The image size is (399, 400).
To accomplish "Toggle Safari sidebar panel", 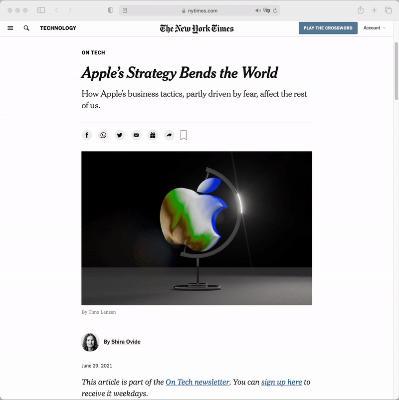I will click(41, 10).
